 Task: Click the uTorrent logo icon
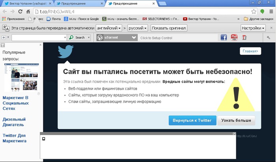(100, 38)
